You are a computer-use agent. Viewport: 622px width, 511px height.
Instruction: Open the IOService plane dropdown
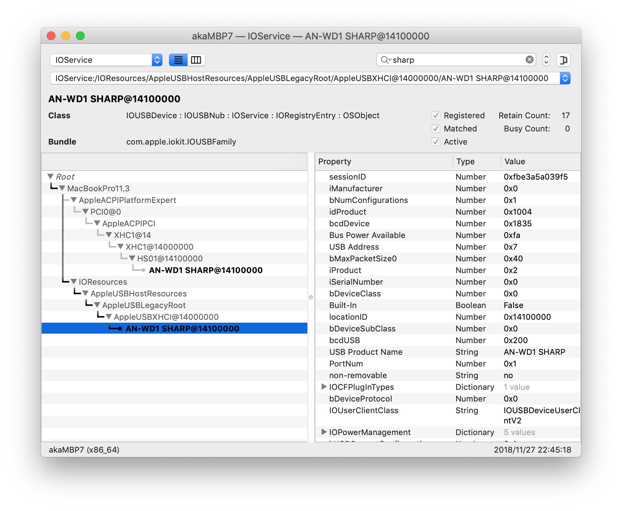(x=106, y=60)
